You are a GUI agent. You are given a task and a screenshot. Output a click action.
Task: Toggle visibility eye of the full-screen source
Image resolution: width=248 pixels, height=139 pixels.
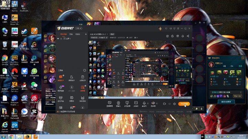click(x=58, y=39)
